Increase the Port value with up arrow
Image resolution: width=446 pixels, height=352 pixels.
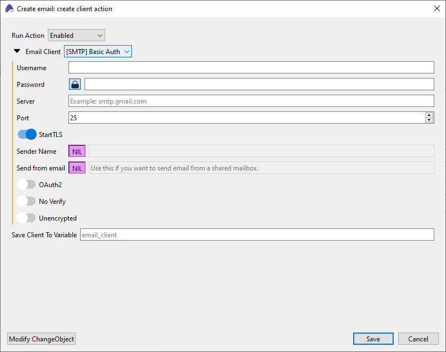(429, 115)
